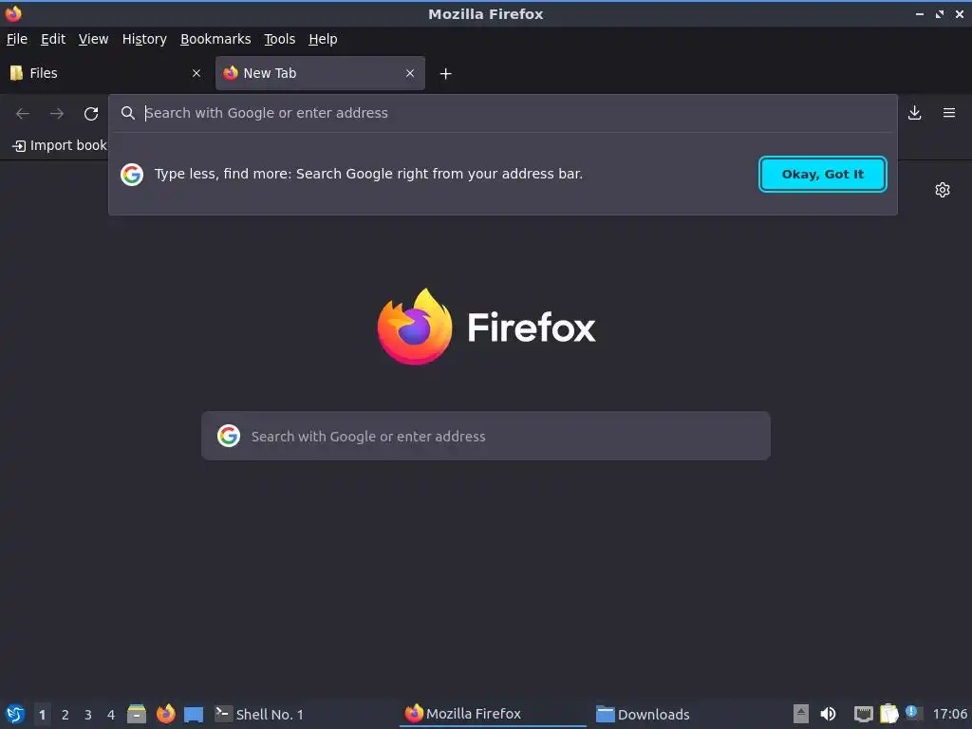Click the search magnifier icon in address bar
972x729 pixels.
(128, 113)
